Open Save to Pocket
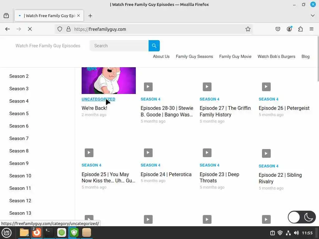This screenshot has width=319, height=239. tap(278, 29)
